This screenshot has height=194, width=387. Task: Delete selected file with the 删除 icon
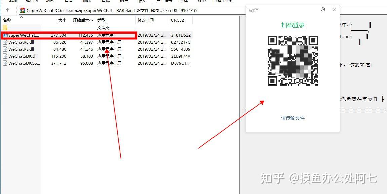(87, 1)
